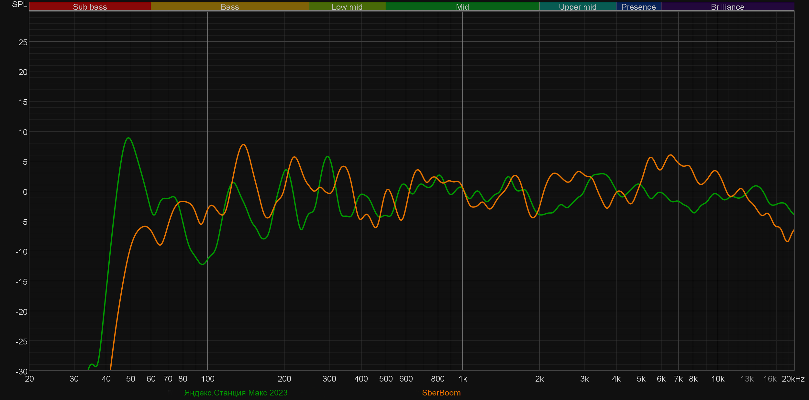809x400 pixels.
Task: Click the Sub bass band header
Action: [90, 7]
